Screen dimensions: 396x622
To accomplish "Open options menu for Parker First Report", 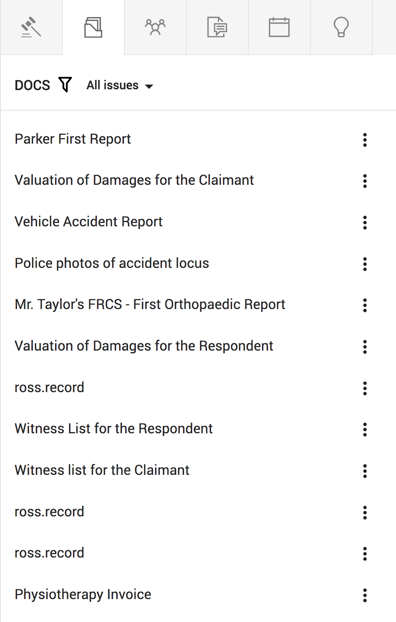I will click(x=365, y=140).
